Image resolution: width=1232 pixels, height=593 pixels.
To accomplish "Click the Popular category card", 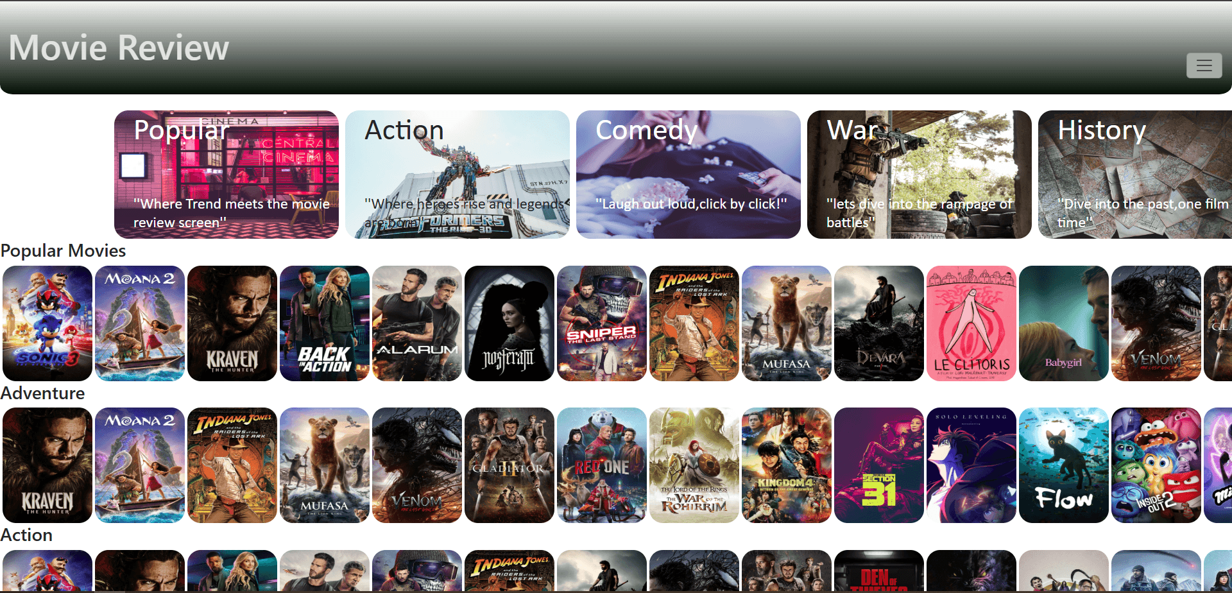I will point(226,174).
